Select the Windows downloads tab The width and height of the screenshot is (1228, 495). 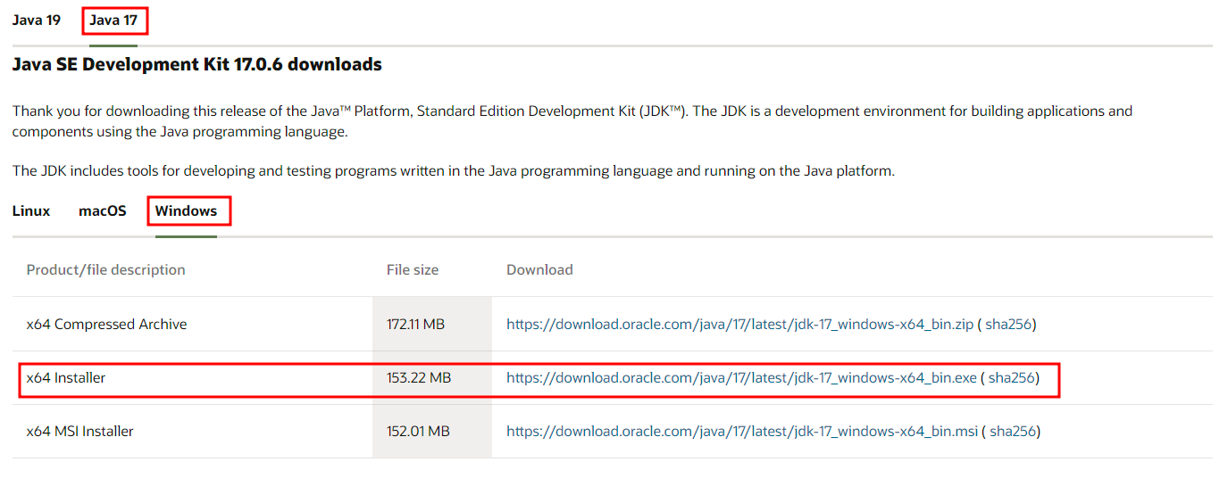coord(186,211)
